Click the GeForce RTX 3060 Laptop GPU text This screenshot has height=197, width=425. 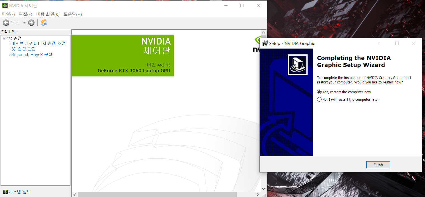pos(134,71)
